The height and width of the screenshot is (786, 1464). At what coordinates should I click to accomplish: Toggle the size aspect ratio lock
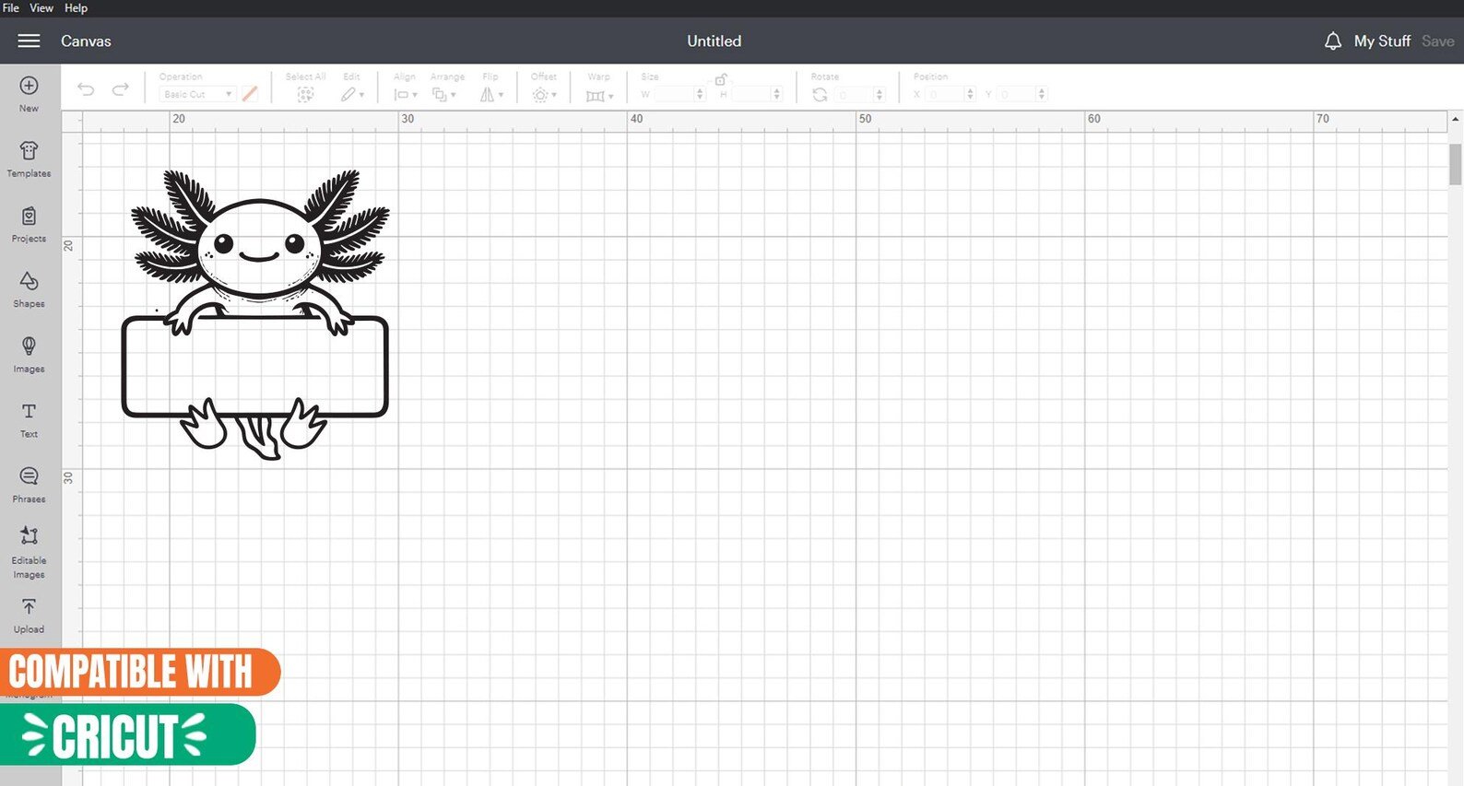tap(720, 80)
